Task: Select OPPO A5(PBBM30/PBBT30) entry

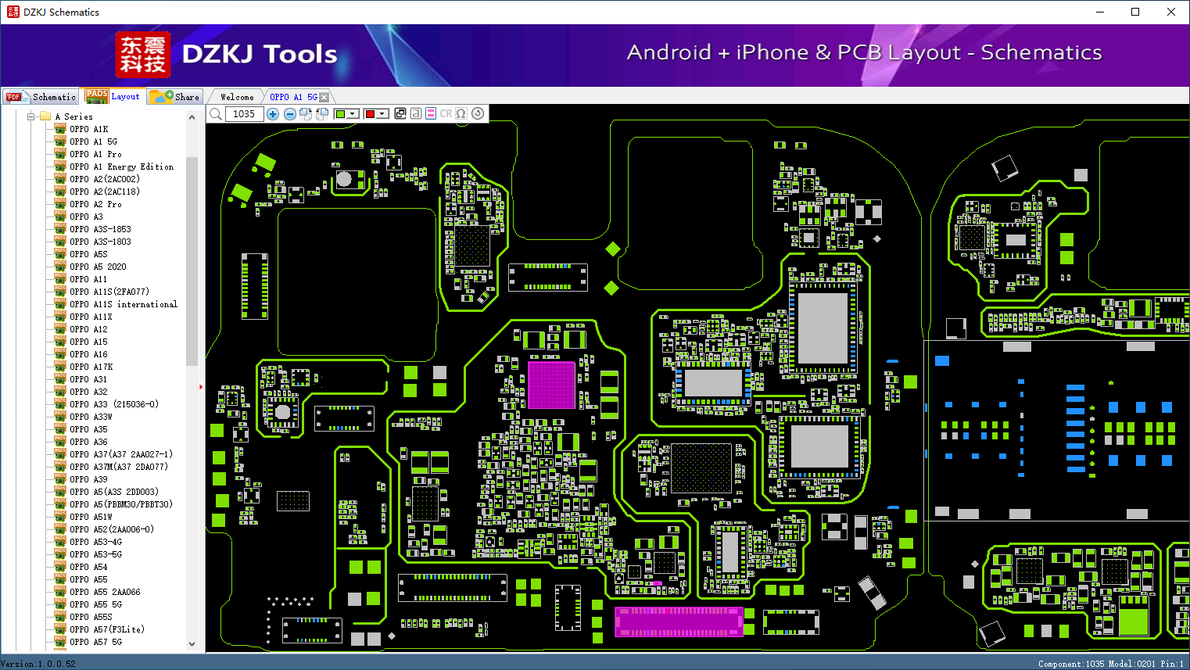Action: tap(121, 504)
